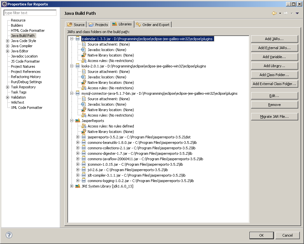Collapse the JasperReports library node

[x=72, y=120]
